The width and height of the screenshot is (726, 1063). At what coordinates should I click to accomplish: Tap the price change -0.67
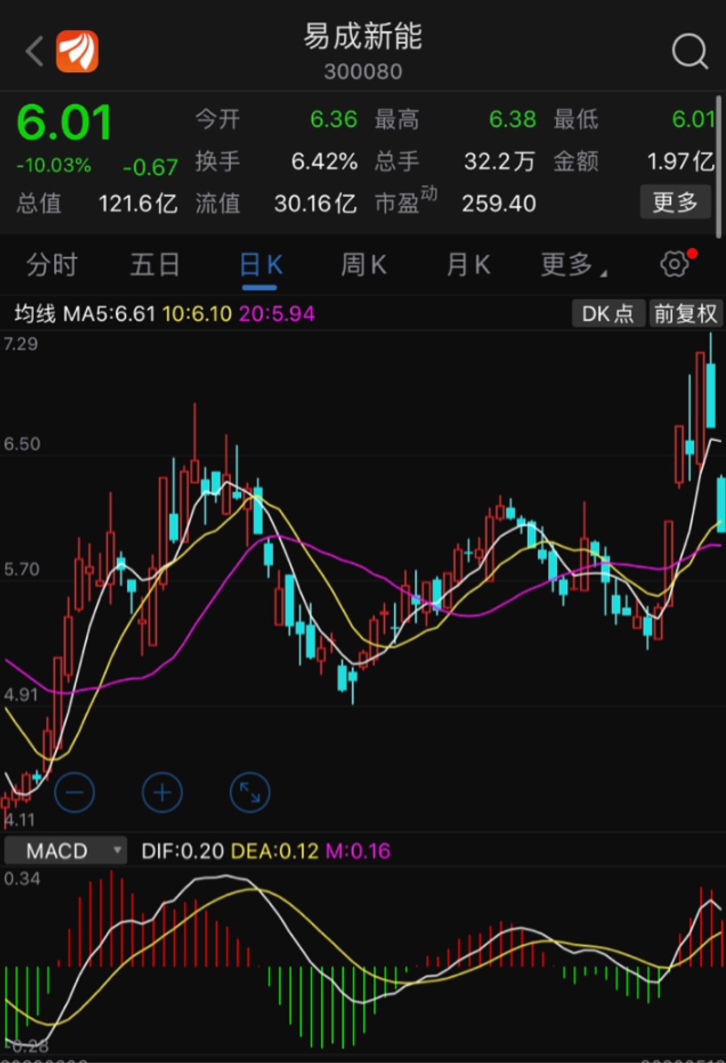tap(151, 167)
